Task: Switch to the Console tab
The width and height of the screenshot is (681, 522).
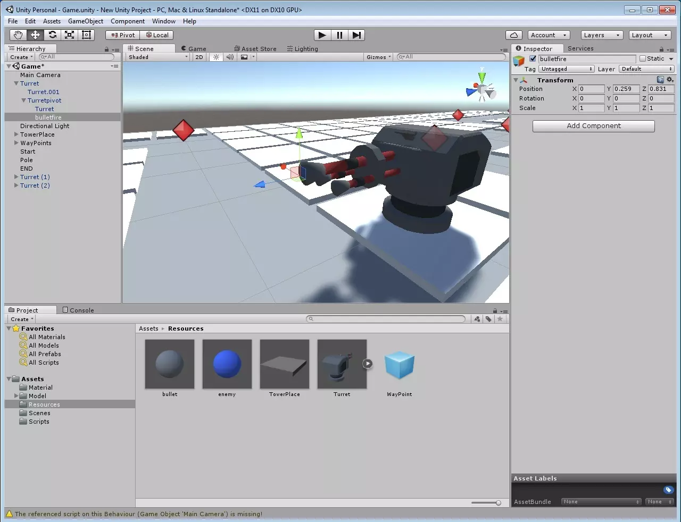Action: pos(78,310)
